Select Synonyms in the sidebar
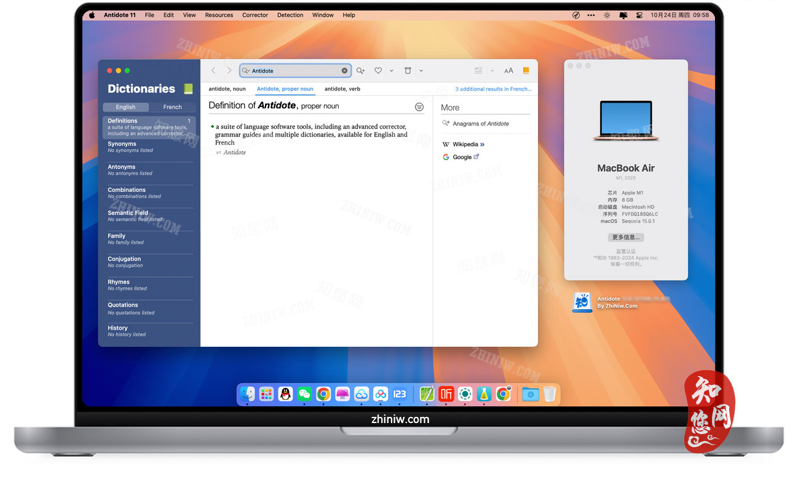The image size is (798, 479). pyautogui.click(x=149, y=148)
